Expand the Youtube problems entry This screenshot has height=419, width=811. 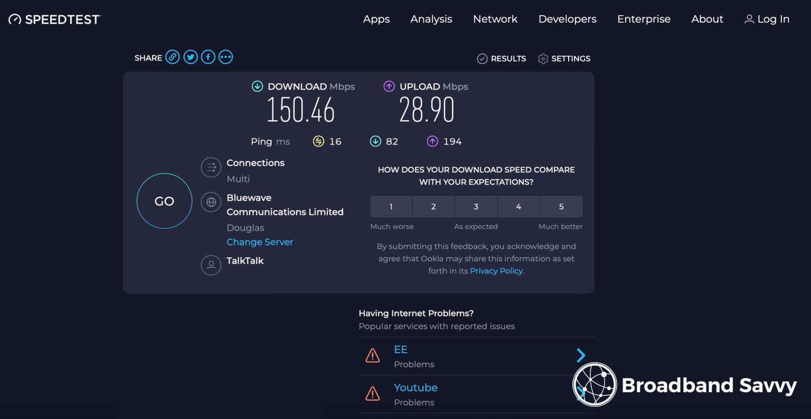(581, 394)
